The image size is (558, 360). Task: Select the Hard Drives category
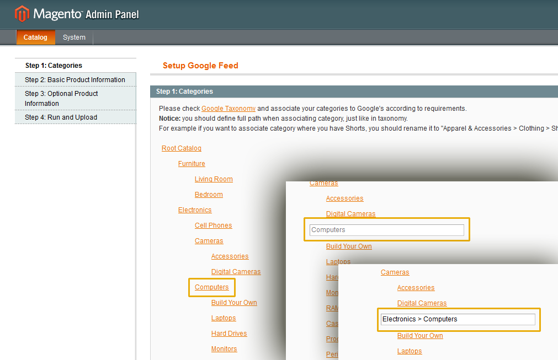[x=228, y=334]
